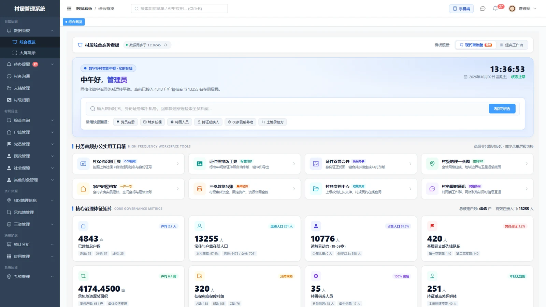Click the 活龄劳动力 person metric icon
Image resolution: width=546 pixels, height=307 pixels.
point(316,226)
